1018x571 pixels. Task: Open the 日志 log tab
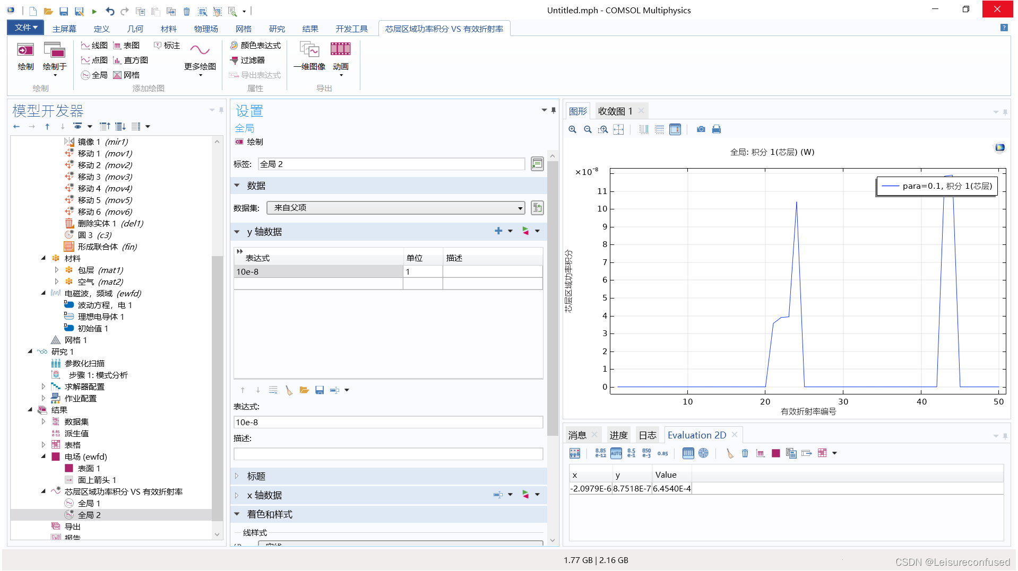pos(648,435)
